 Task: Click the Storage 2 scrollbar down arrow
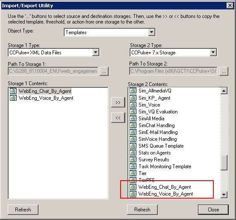[x=224, y=195]
